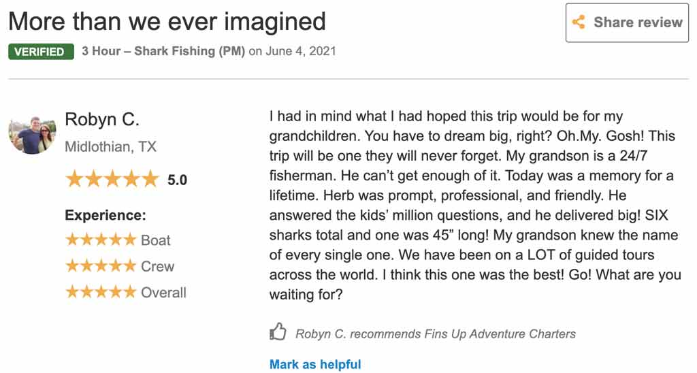Screen dimensions: 697x373
Task: Click the Mark as helpful link
Action: [315, 365]
